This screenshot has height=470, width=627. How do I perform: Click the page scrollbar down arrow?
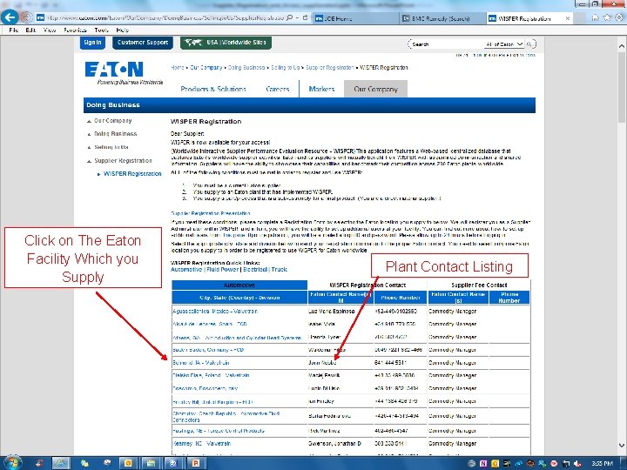pos(622,445)
